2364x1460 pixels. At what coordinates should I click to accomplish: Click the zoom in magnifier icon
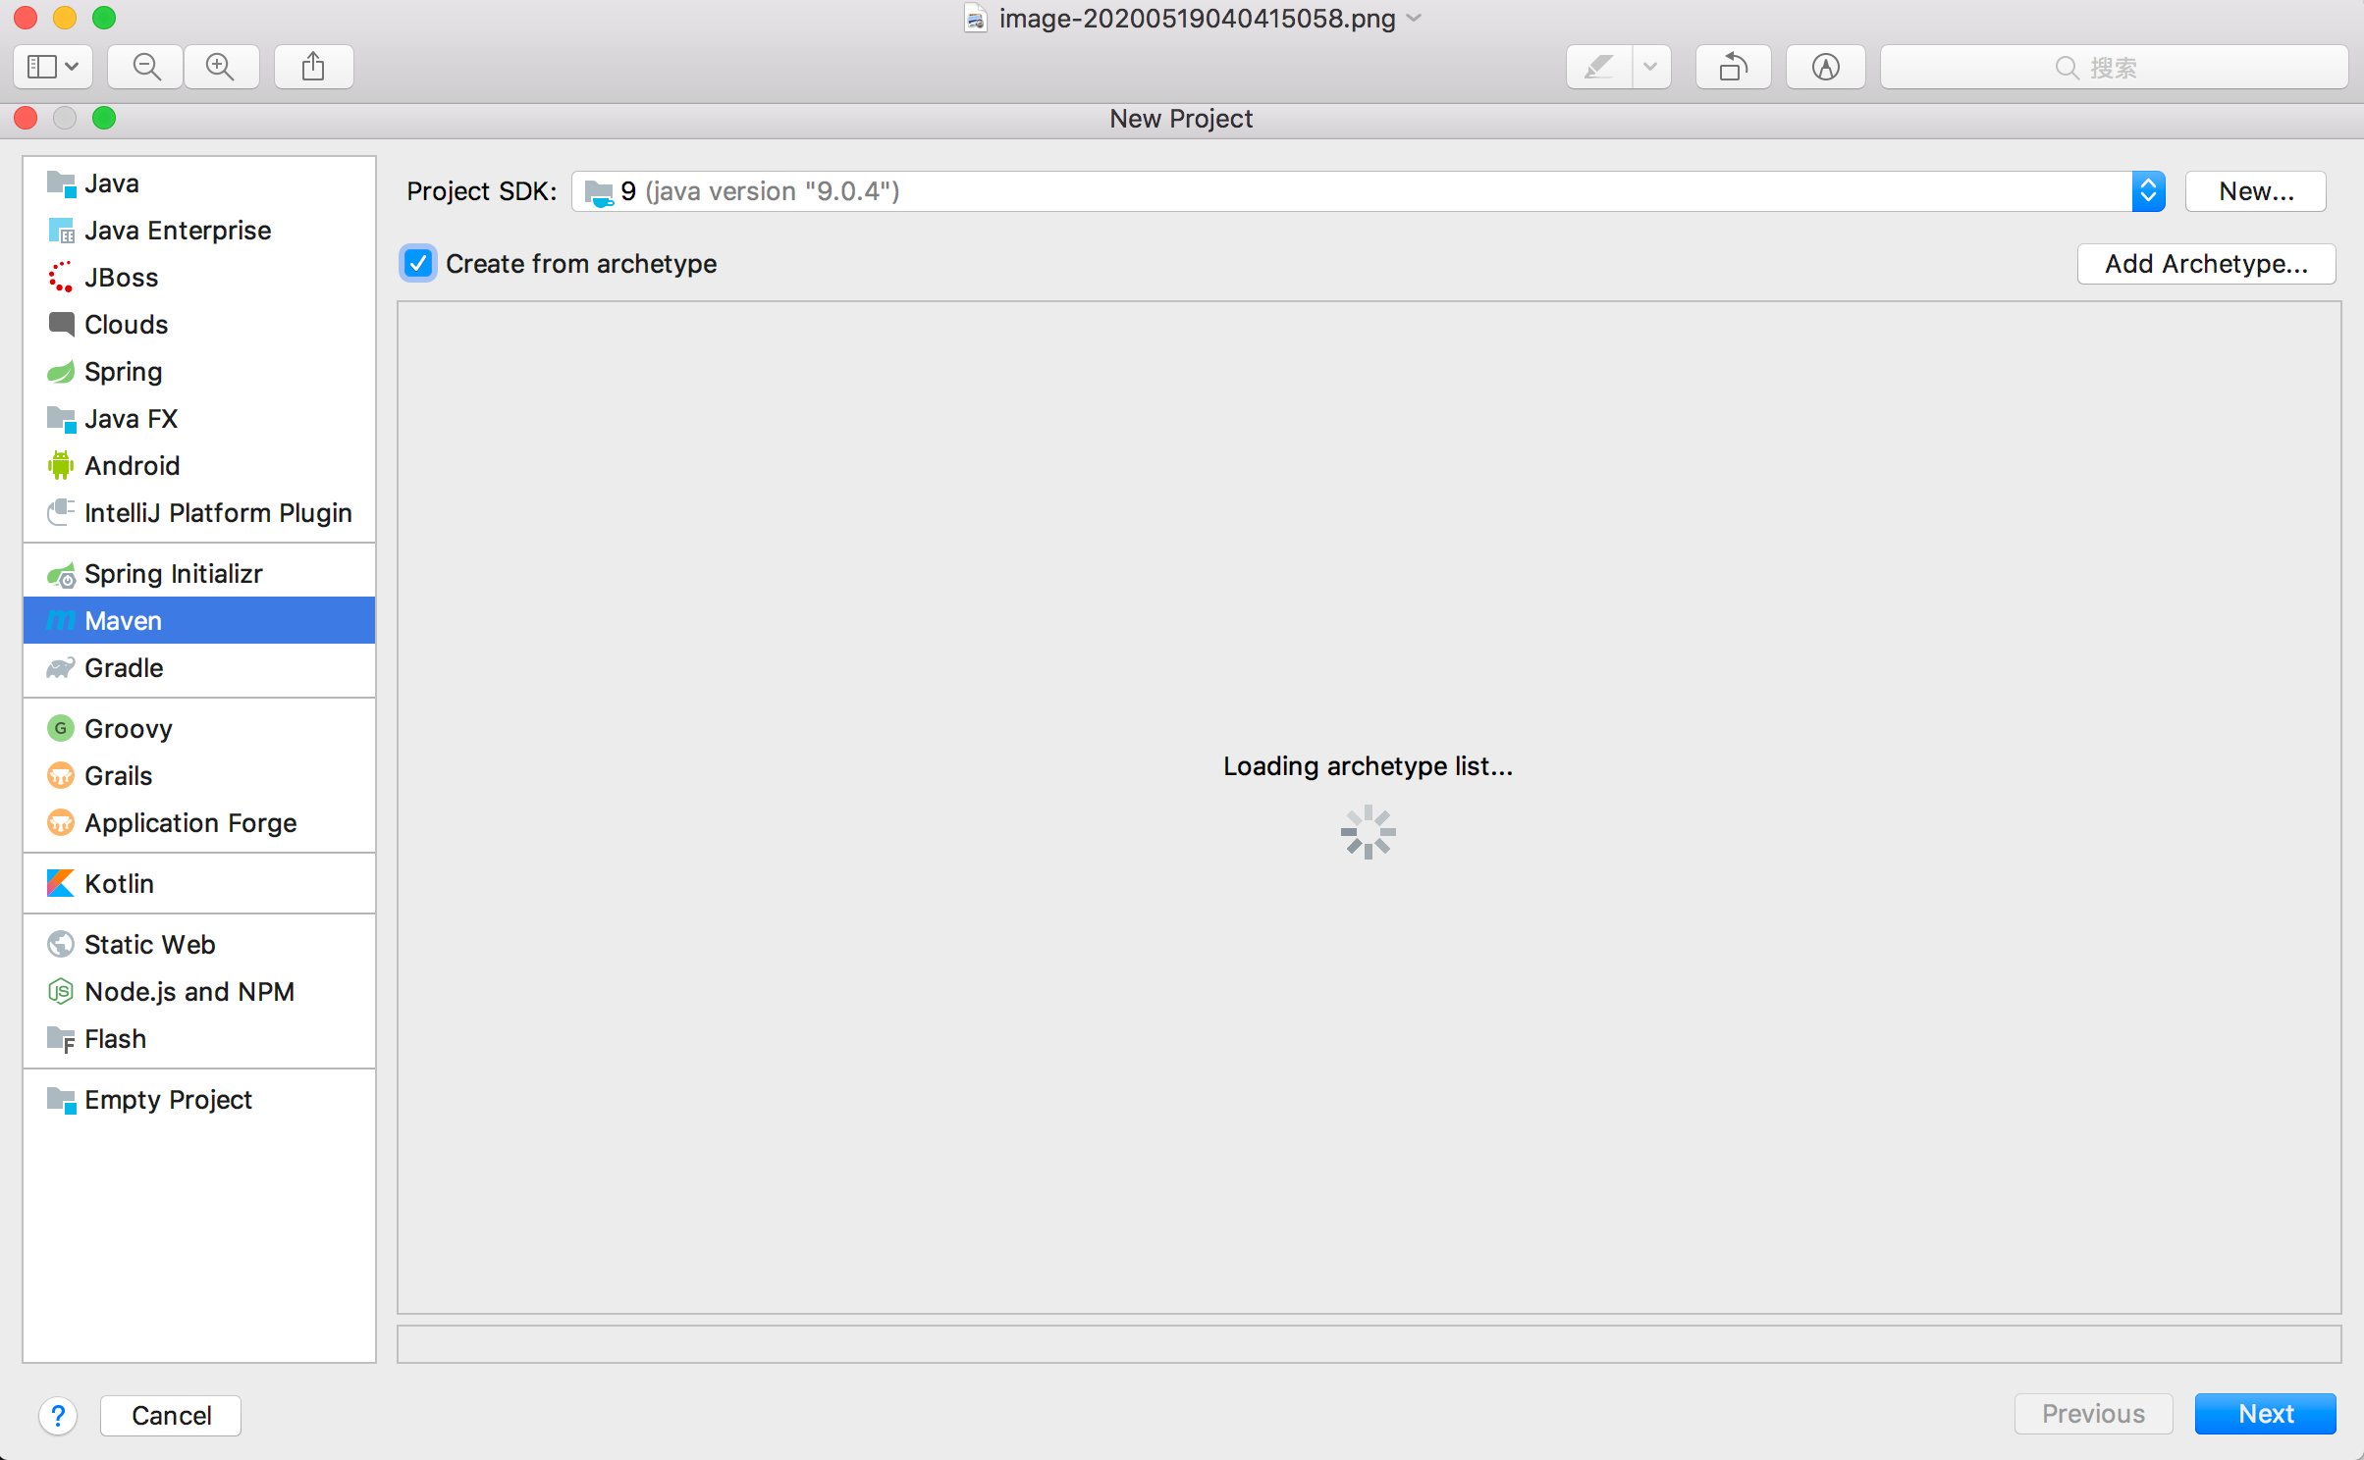click(220, 67)
